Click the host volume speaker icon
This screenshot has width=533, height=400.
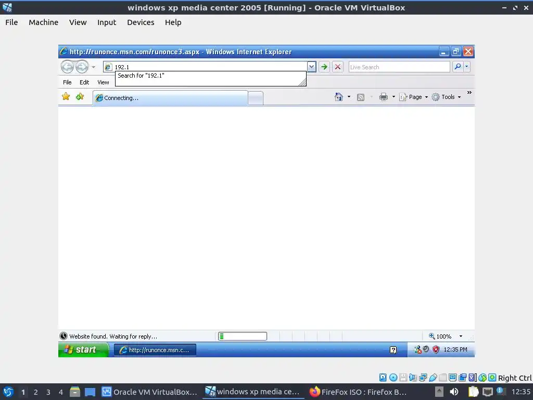(454, 392)
